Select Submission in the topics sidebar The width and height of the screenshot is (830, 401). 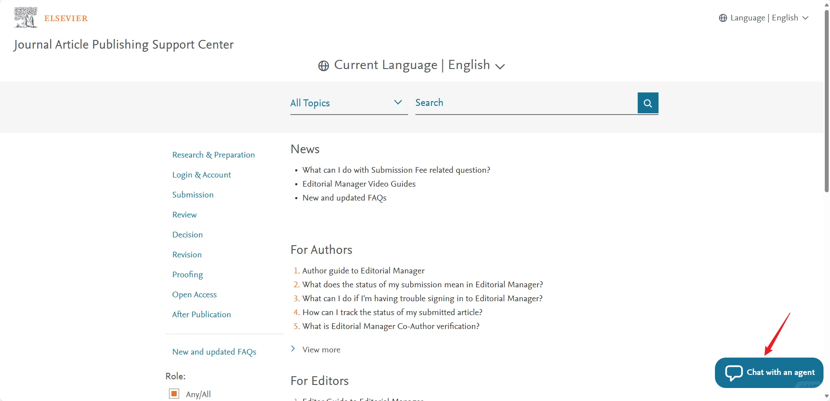click(193, 194)
